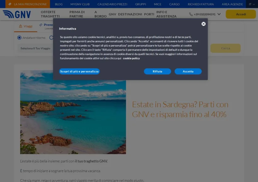Click phone number +39 0102094591
This screenshot has height=182, width=258.
(205, 15)
